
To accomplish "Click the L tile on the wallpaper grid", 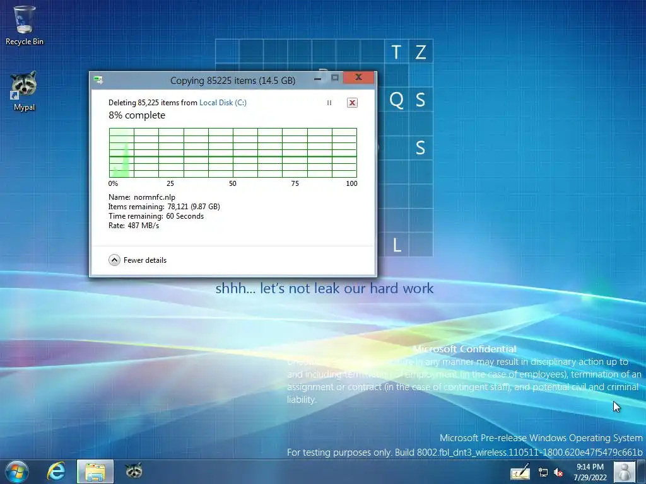I will pyautogui.click(x=396, y=245).
